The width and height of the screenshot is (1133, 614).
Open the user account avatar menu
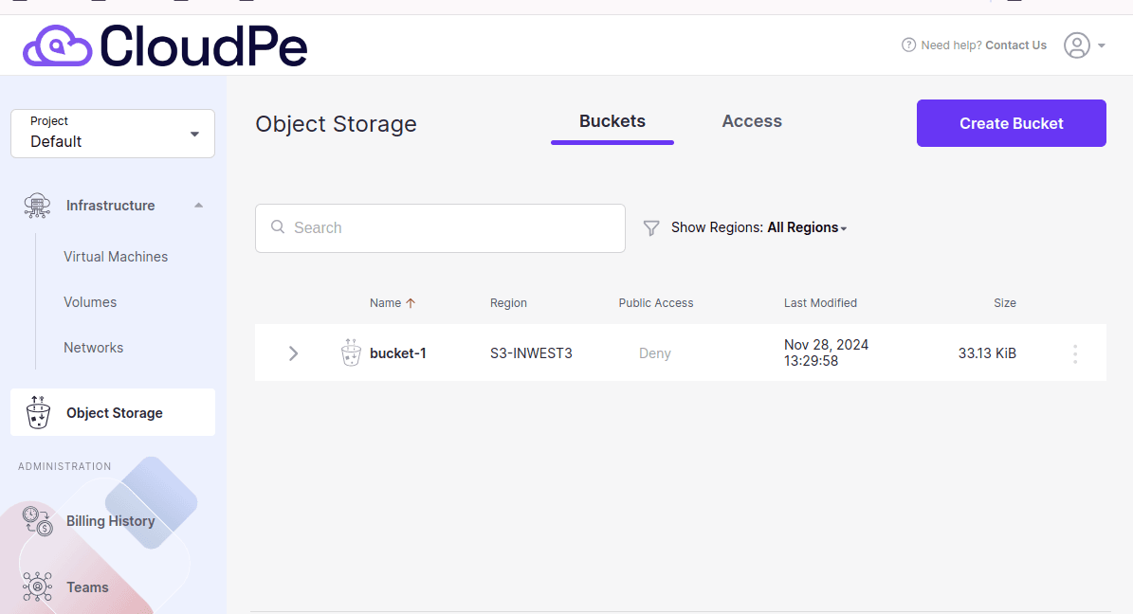coord(1075,45)
